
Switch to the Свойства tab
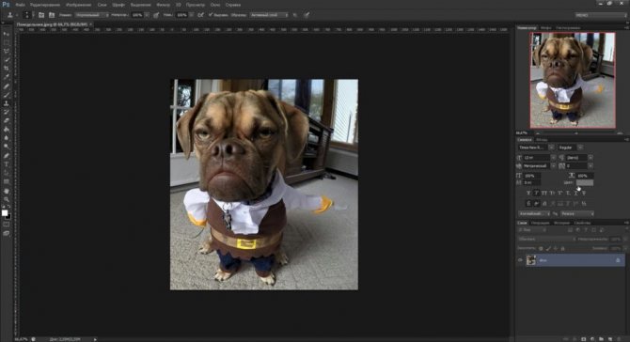pyautogui.click(x=582, y=223)
